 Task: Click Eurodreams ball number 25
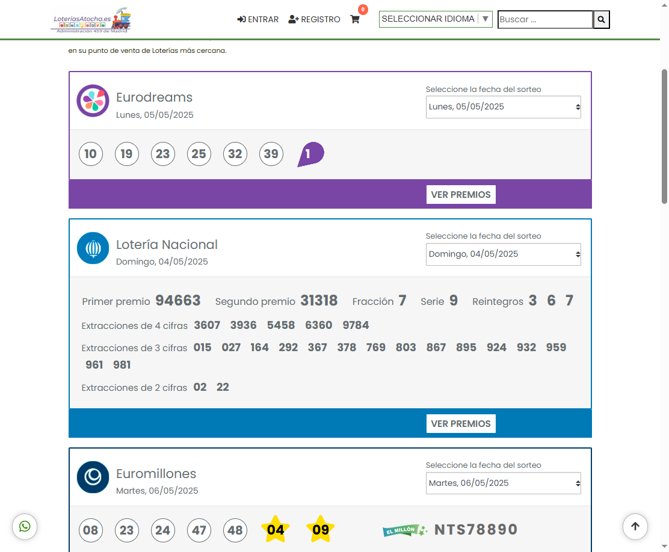coord(199,154)
